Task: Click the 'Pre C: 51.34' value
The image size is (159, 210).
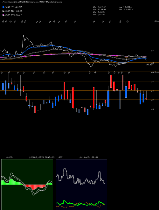Action: pyautogui.click(x=100, y=15)
